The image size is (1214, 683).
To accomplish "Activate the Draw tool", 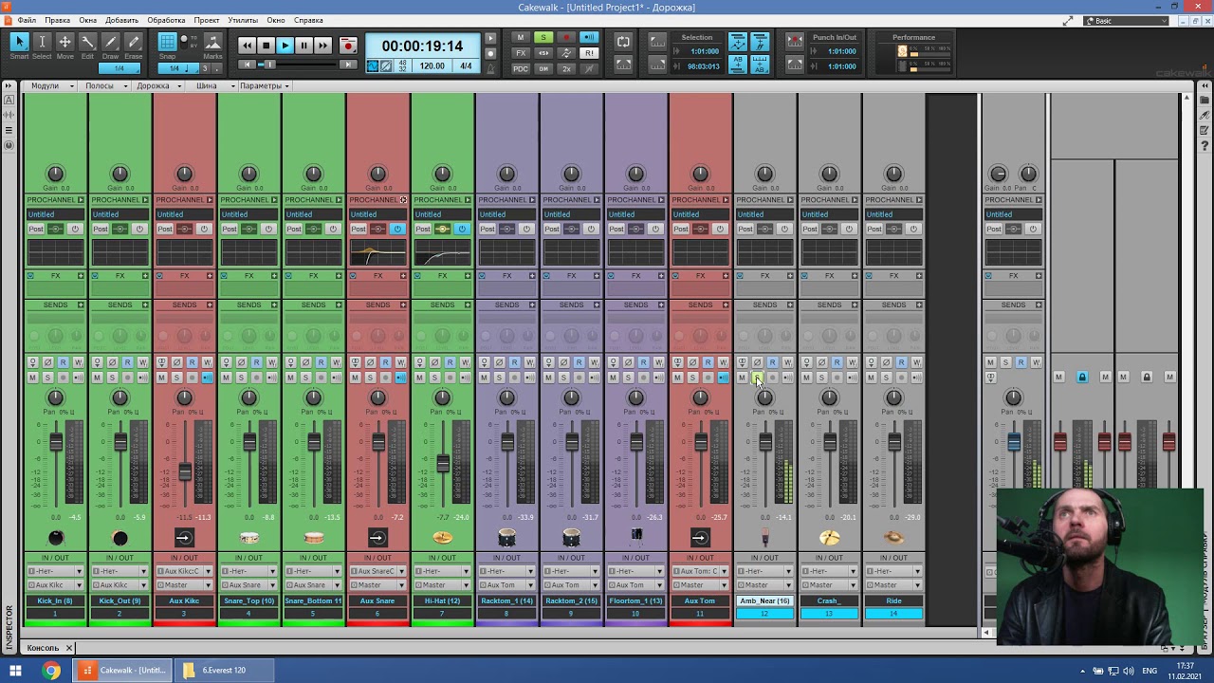I will [110, 42].
